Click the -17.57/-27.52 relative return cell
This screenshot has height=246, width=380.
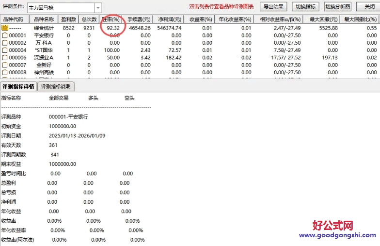[285, 58]
